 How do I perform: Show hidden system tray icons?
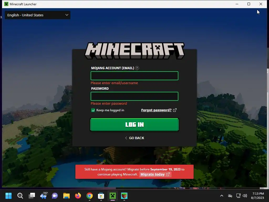tap(222, 196)
